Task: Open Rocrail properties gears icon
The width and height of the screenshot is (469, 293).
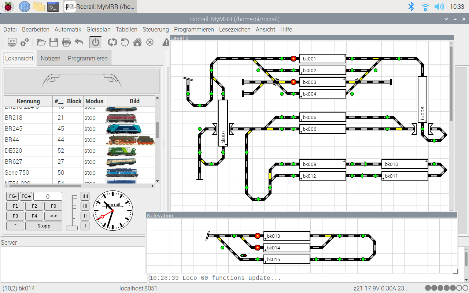Action: [x=25, y=42]
